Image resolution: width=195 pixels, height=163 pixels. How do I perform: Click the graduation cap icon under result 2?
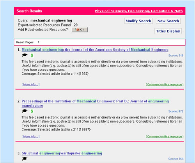[x=25, y=111]
